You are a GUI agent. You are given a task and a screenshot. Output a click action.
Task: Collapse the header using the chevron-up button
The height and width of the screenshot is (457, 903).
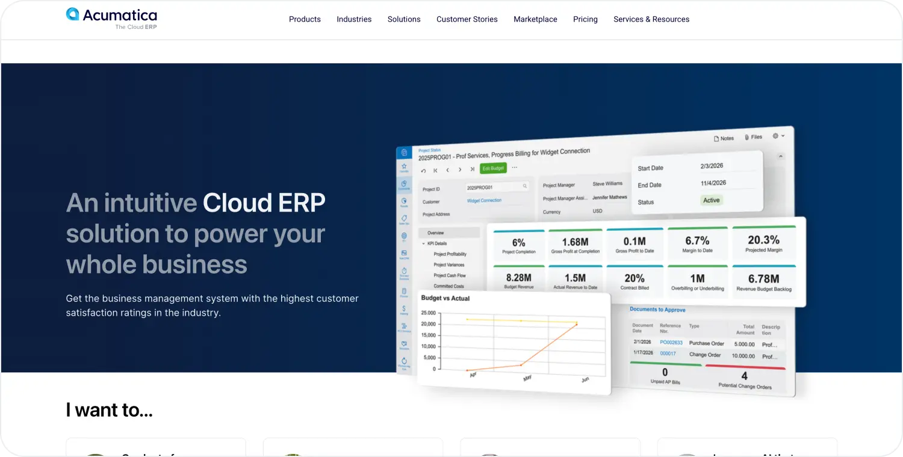point(781,156)
